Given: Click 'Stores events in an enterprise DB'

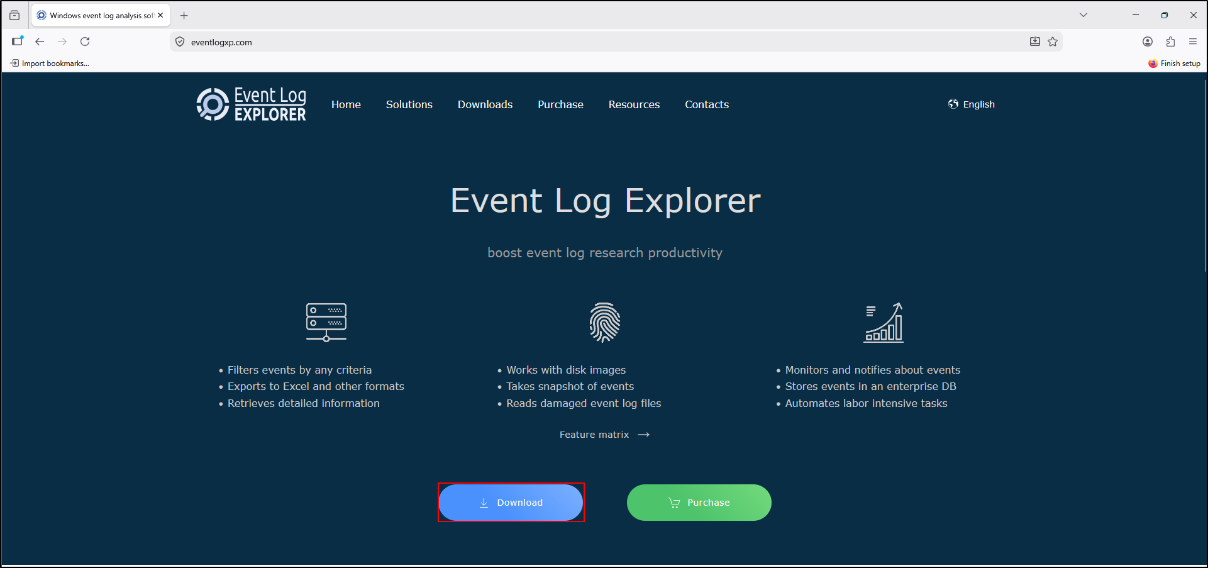Looking at the screenshot, I should point(871,386).
